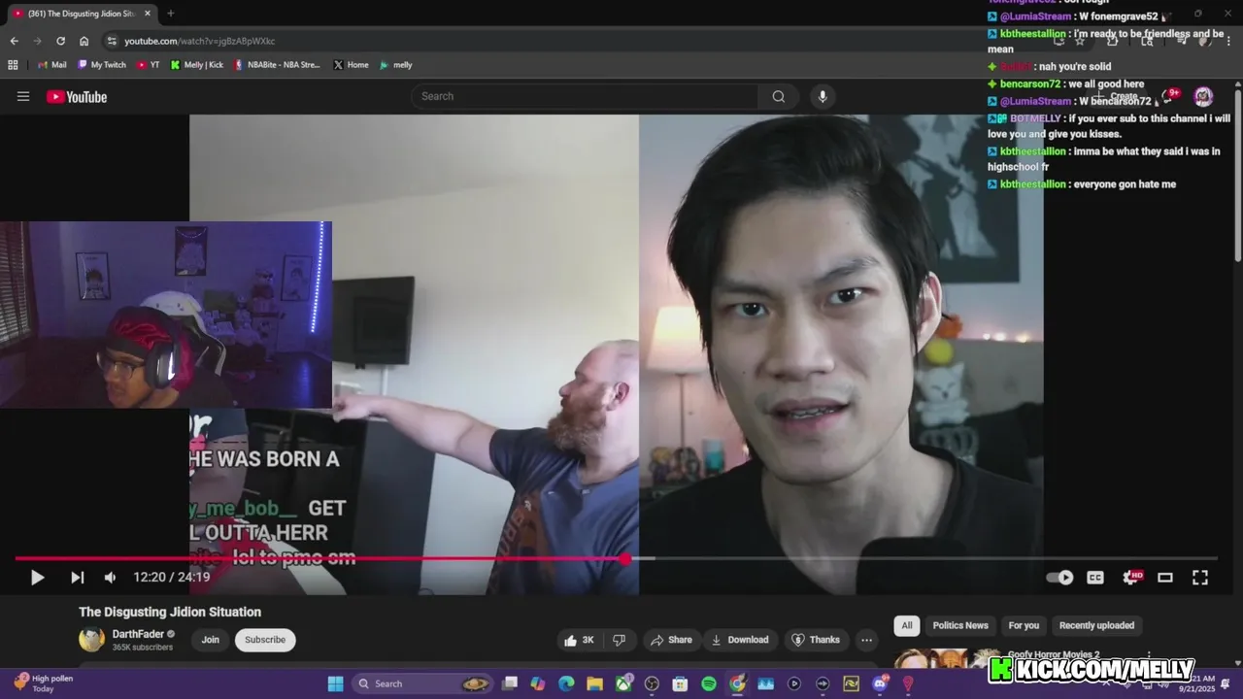Switch to theater mode

(x=1165, y=577)
